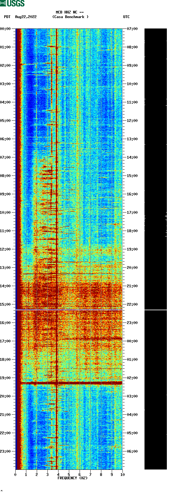Click the 01:00 UTC time label
This screenshot has width=169, height=494.
coord(132,360)
